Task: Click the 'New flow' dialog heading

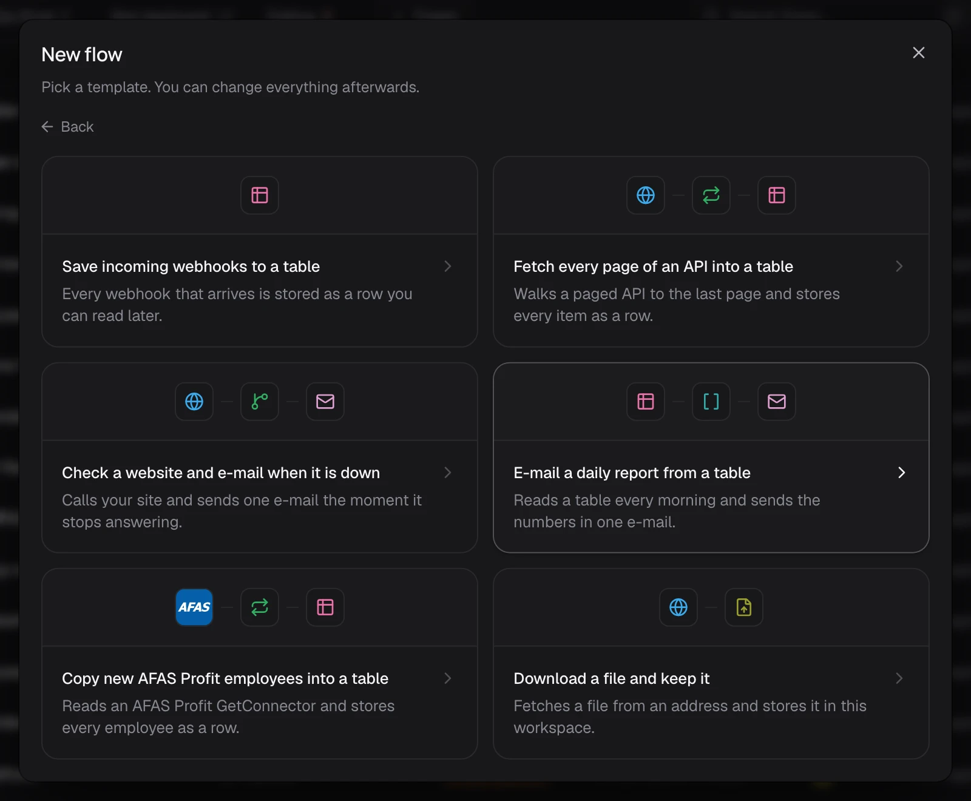Action: [x=82, y=55]
